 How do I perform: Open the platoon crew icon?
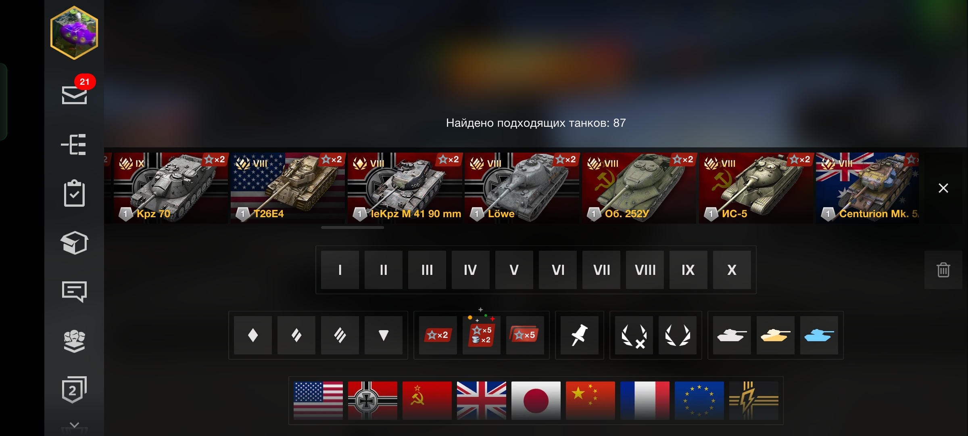74,341
